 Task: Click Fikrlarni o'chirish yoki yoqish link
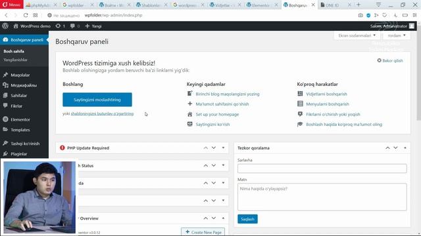[x=333, y=114]
